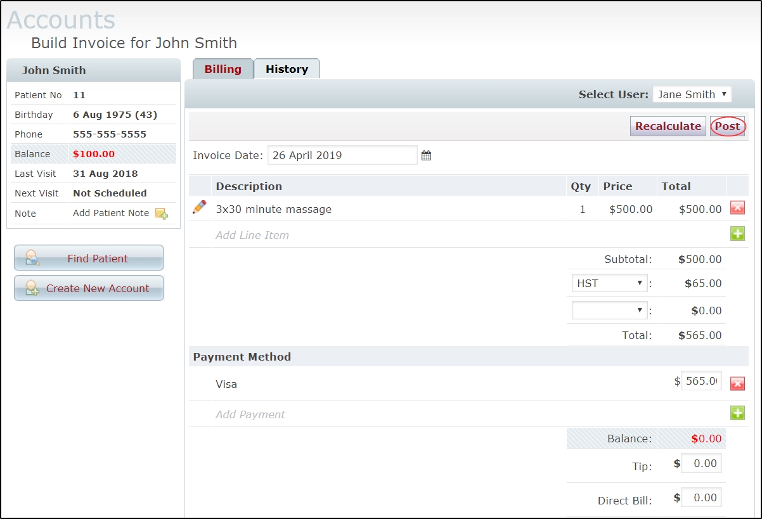Open the Select User dropdown

pos(692,94)
